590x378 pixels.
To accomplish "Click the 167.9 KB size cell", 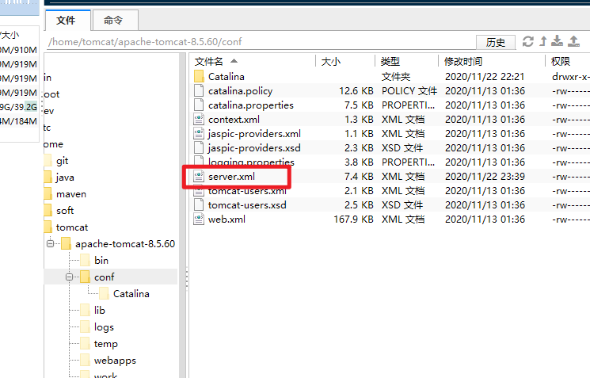I will 353,220.
